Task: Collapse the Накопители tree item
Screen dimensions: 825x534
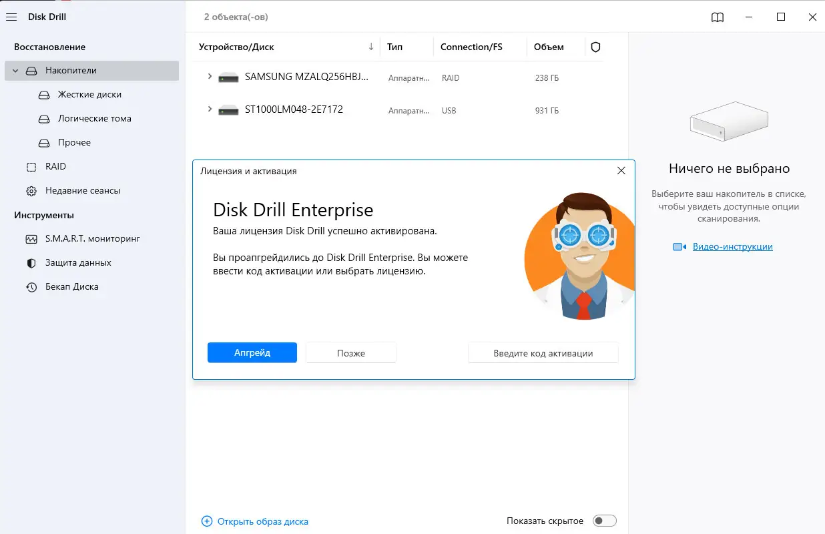Action: (15, 70)
